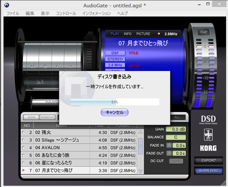Viewport: 228px width, 187px height.
Task: Switch to the PICTURE display tab
Action: pos(143,34)
